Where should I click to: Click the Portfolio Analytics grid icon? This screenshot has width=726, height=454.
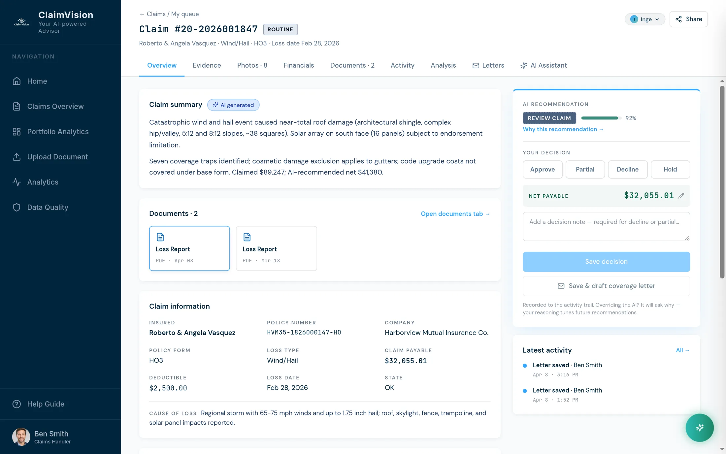click(16, 132)
